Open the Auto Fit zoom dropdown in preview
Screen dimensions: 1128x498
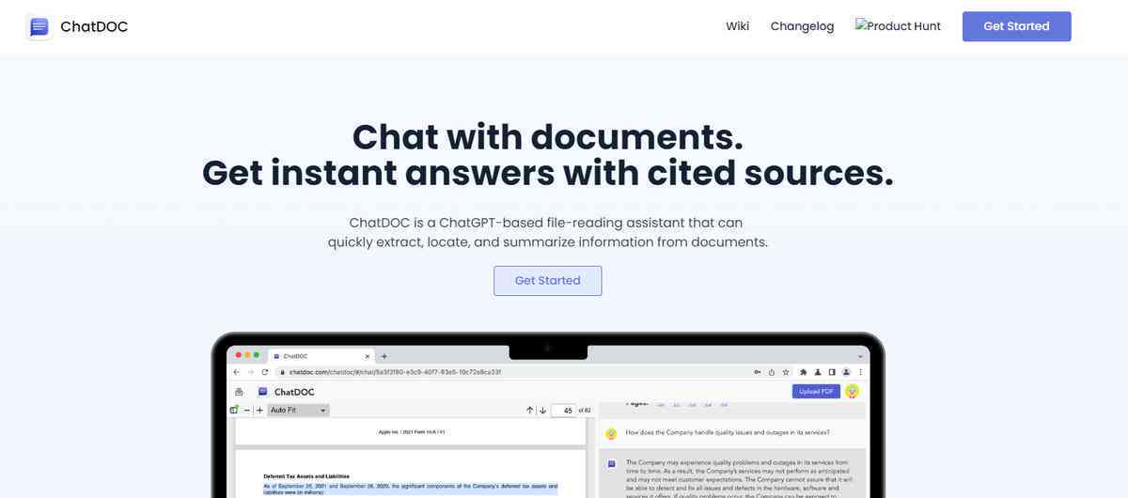[298, 411]
